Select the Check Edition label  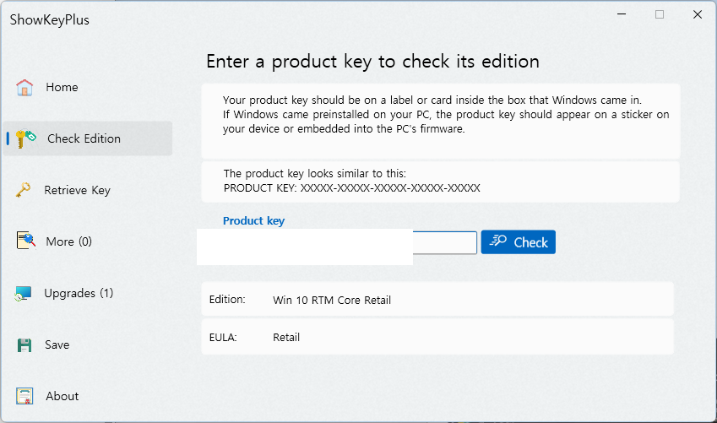(x=84, y=138)
